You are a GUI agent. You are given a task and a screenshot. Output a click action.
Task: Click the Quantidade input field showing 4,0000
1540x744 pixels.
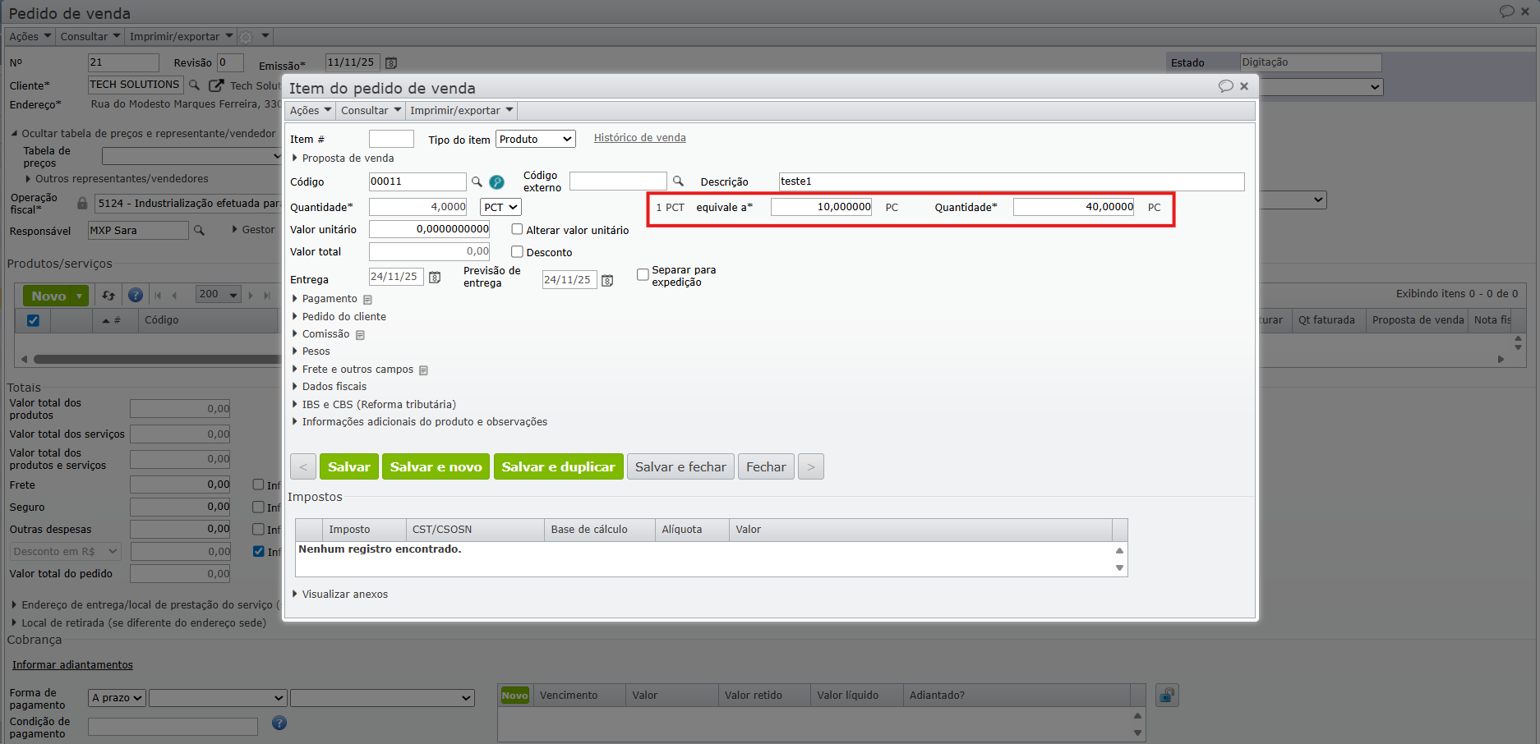point(418,207)
